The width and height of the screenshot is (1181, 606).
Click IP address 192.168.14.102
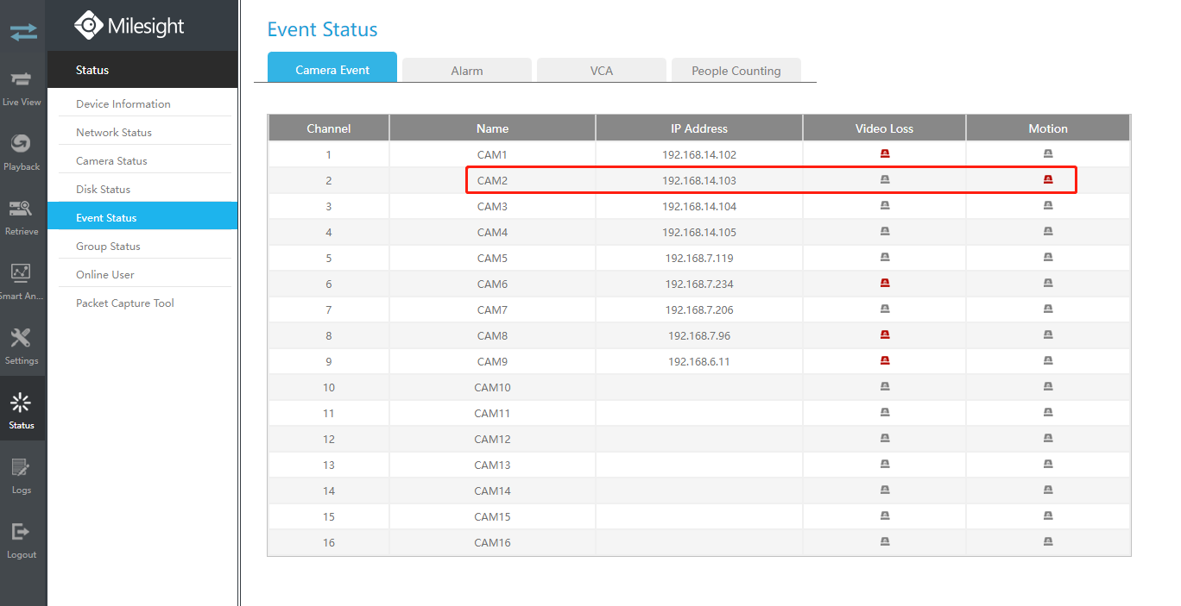(699, 154)
